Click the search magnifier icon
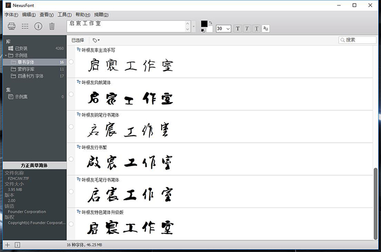The height and width of the screenshot is (252, 381). (x=342, y=40)
